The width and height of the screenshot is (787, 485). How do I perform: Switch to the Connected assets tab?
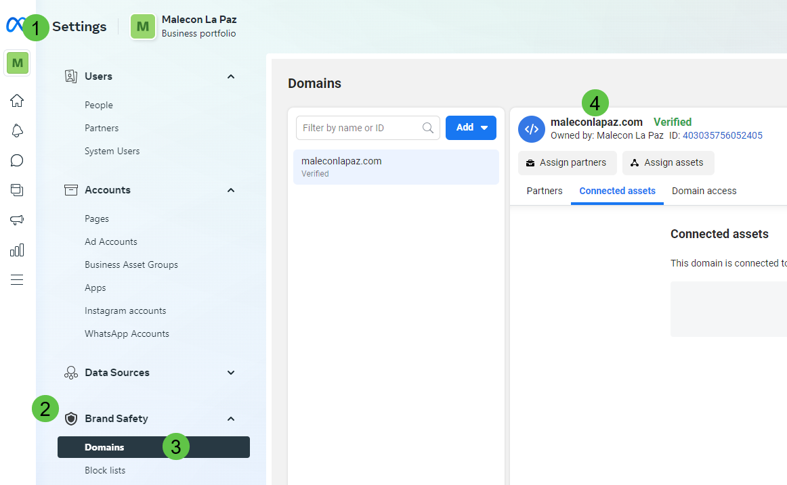pos(618,191)
